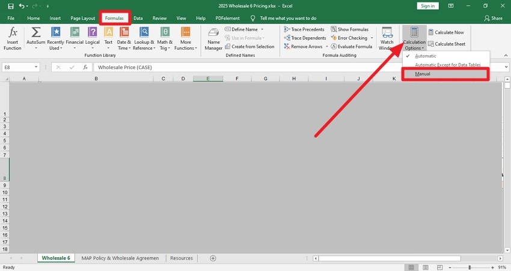Image resolution: width=511 pixels, height=271 pixels.
Task: Expand the Remove Arrows dropdown arrow
Action: click(x=327, y=47)
